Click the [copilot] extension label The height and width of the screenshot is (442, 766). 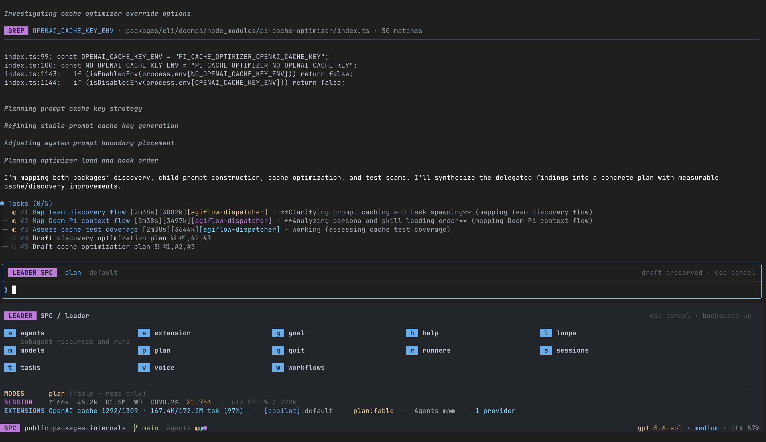[x=282, y=411]
